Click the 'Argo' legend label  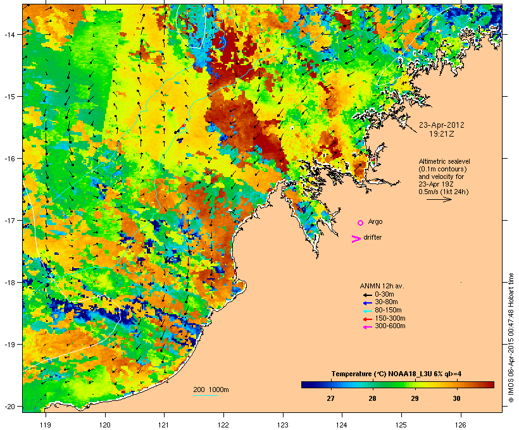pyautogui.click(x=375, y=221)
